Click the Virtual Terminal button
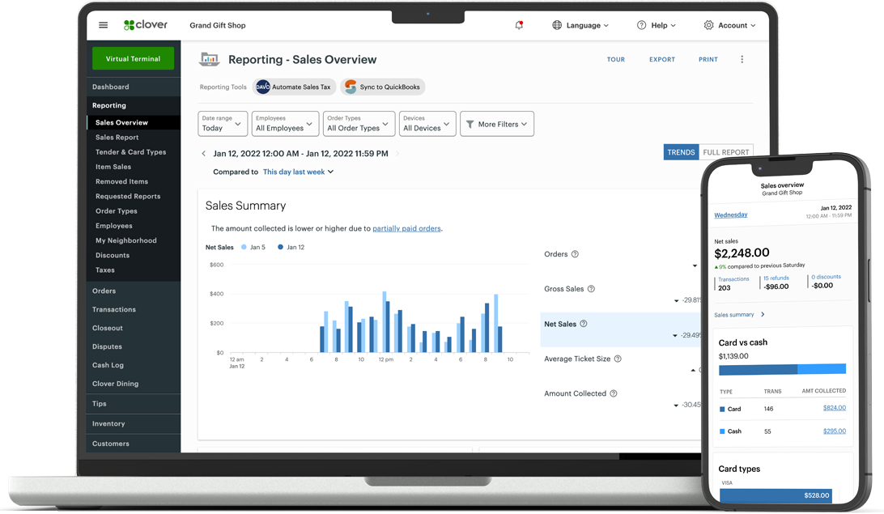Image resolution: width=884 pixels, height=514 pixels. tap(133, 59)
